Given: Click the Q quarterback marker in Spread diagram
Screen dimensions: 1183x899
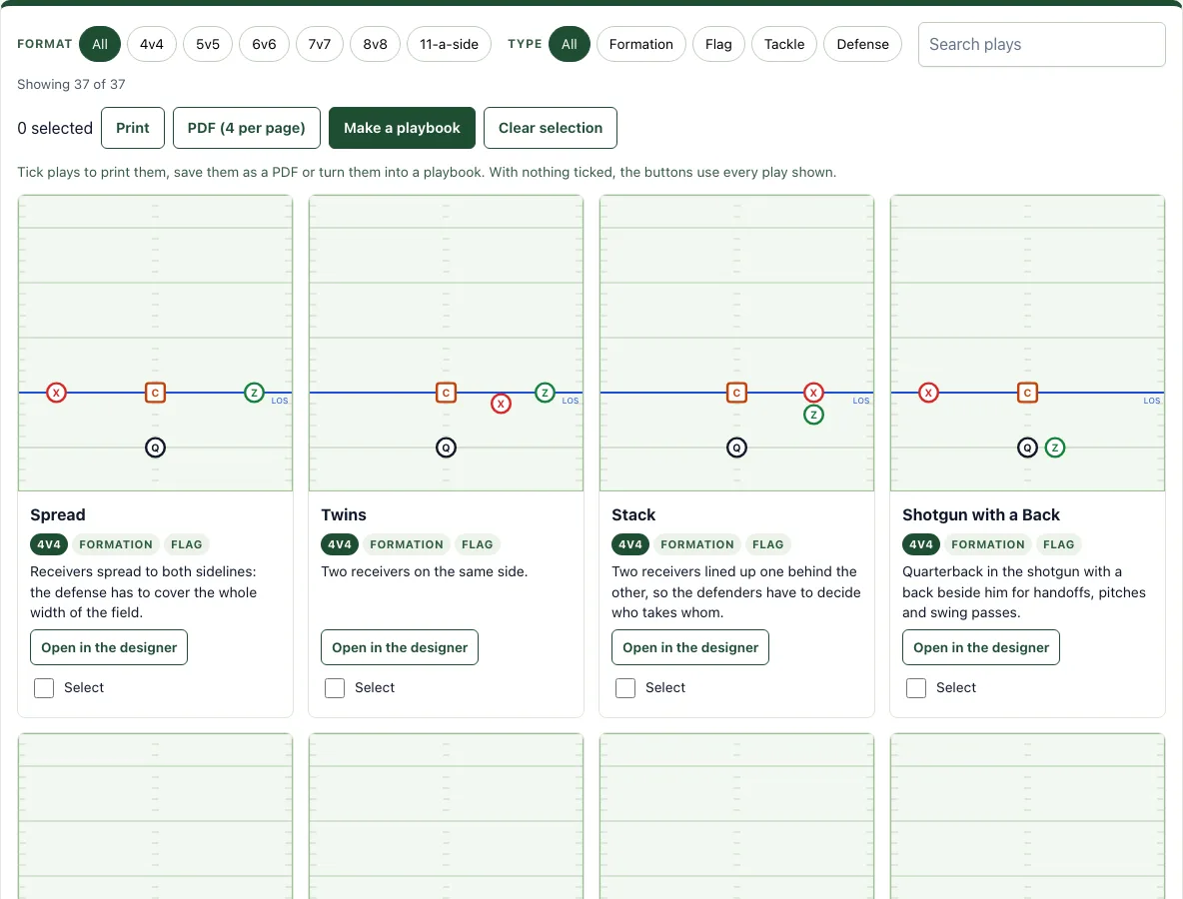Looking at the screenshot, I should click(x=156, y=448).
